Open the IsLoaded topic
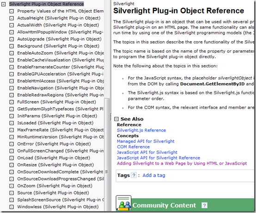The height and width of the screenshot is (213, 256). (x=55, y=123)
